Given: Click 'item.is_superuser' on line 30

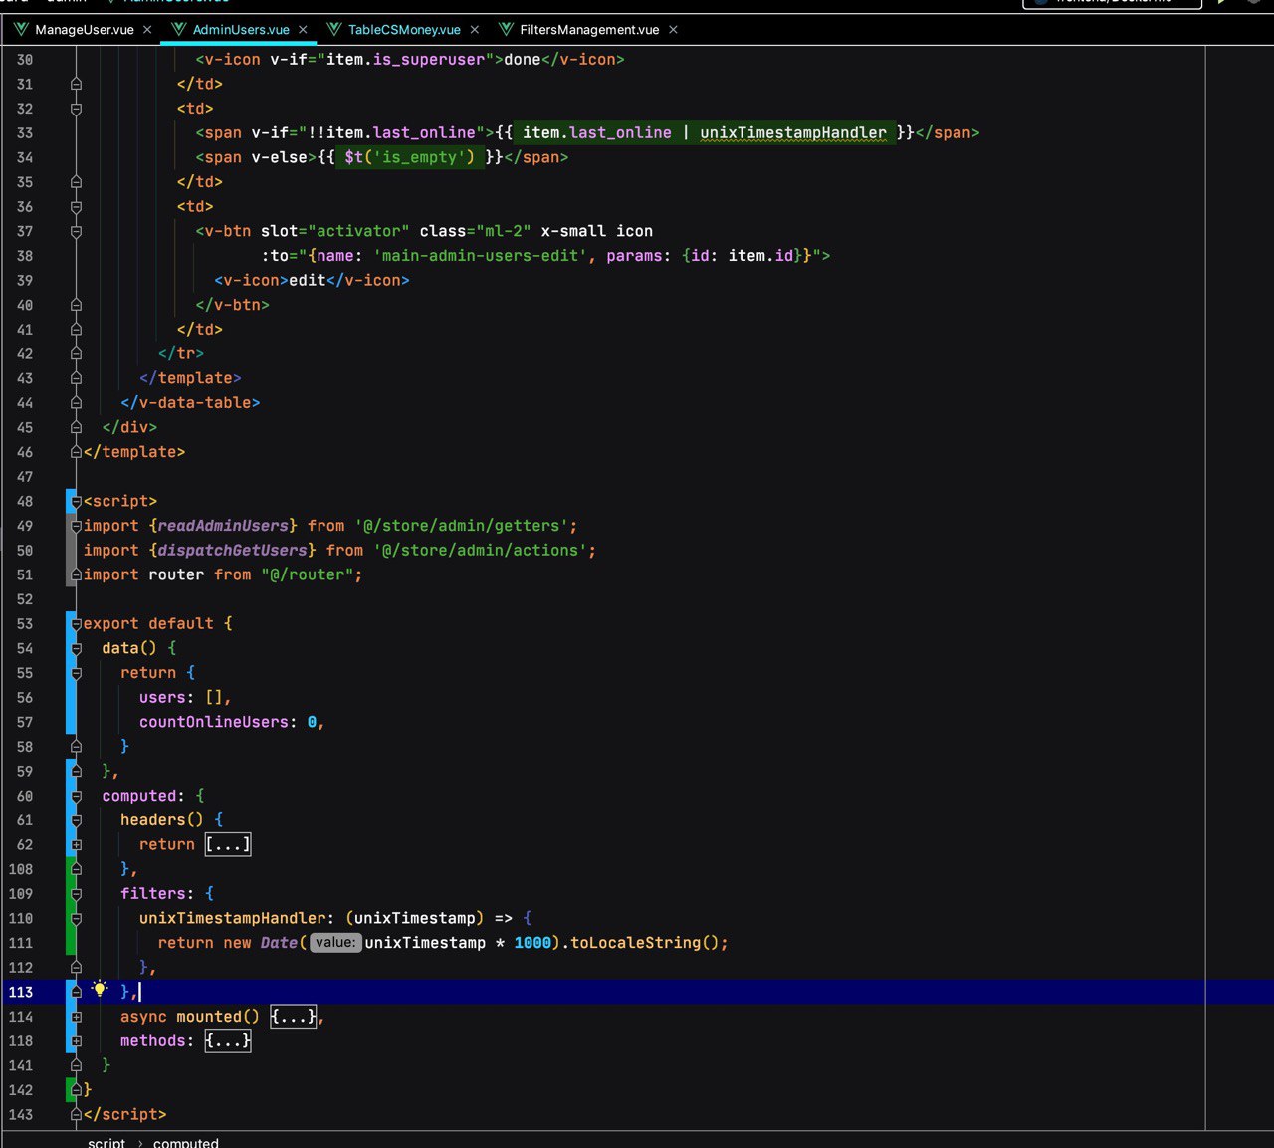Looking at the screenshot, I should pyautogui.click(x=405, y=59).
